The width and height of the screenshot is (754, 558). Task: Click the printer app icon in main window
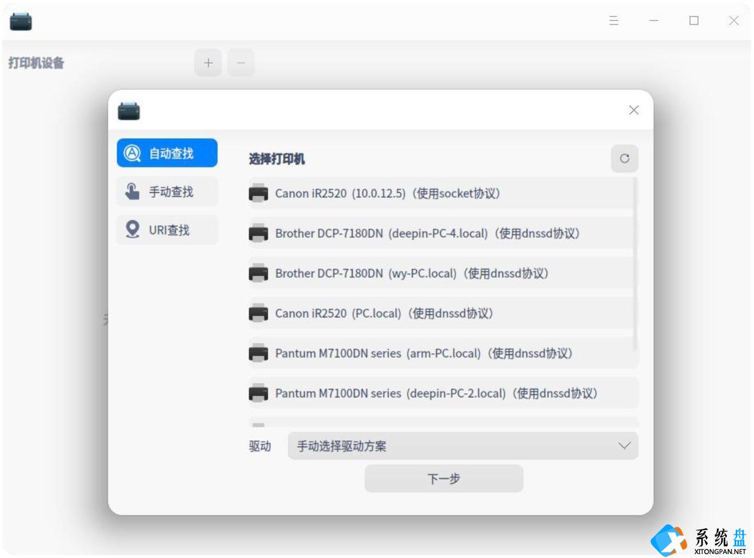[21, 22]
